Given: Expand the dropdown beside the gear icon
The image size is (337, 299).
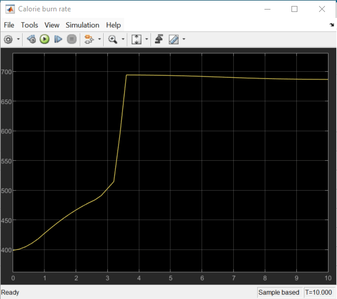Looking at the screenshot, I should [18, 39].
